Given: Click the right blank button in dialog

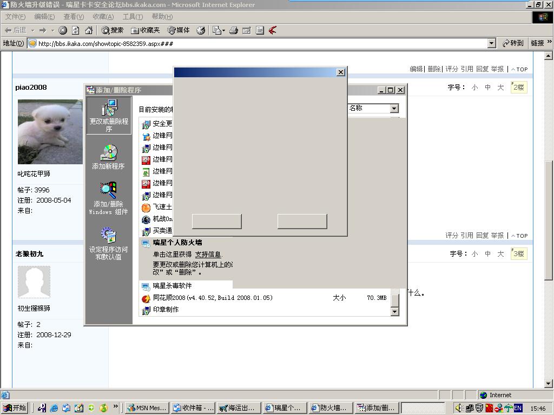Looking at the screenshot, I should click(302, 221).
